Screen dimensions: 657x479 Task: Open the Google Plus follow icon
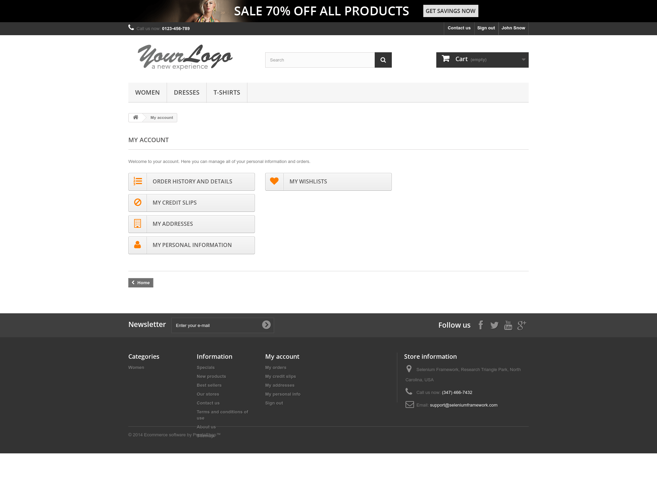point(521,325)
